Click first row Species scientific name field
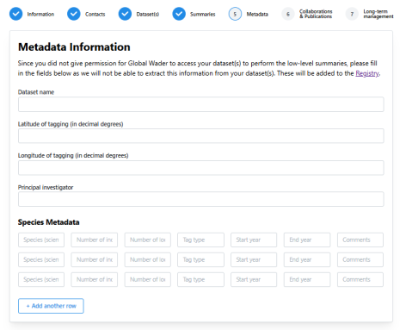 point(41,240)
